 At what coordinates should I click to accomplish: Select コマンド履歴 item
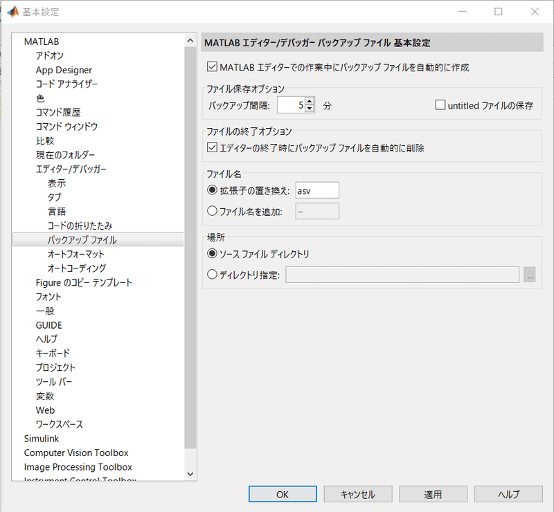pyautogui.click(x=58, y=112)
